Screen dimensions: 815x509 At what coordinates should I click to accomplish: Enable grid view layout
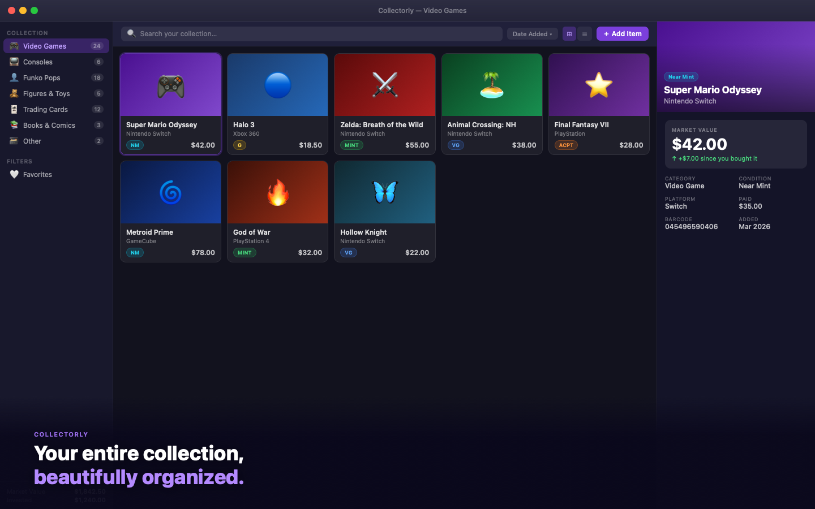(569, 34)
